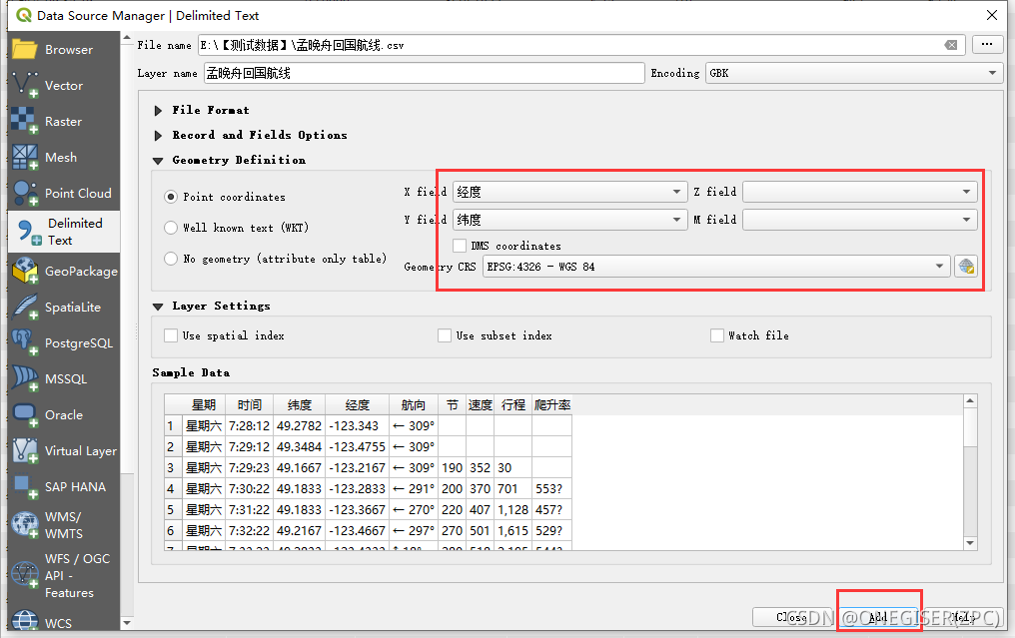Click the 星期 column header
The image size is (1015, 638).
(204, 405)
